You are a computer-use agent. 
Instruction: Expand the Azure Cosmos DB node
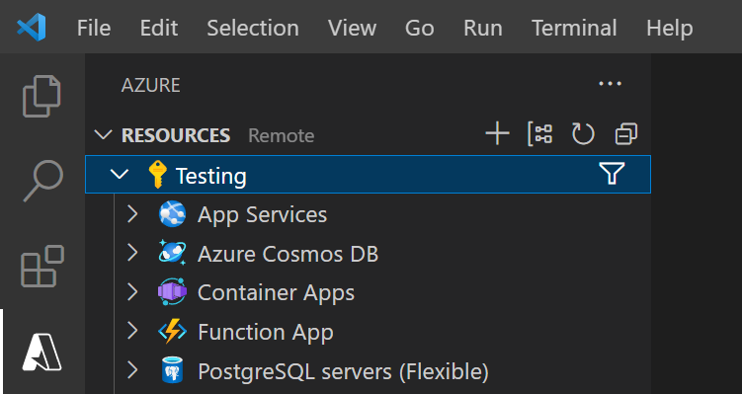click(132, 253)
